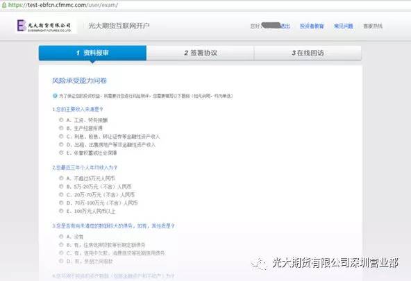Screen dimensions: 411x281
Task: Select option A 没有 for question 3
Action: point(61,237)
